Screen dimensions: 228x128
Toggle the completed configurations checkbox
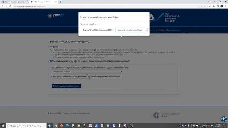click(51, 61)
